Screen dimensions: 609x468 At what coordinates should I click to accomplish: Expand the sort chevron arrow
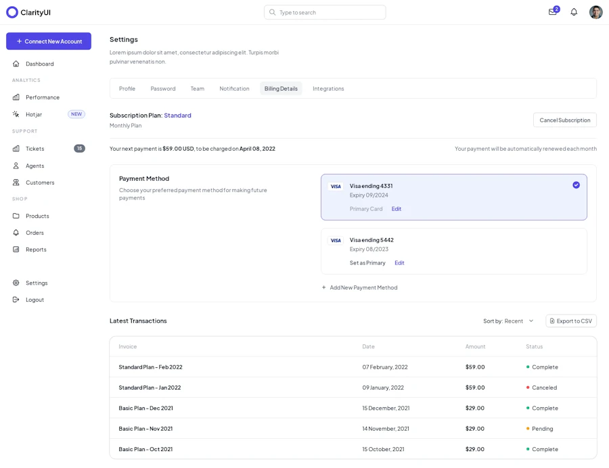point(531,321)
